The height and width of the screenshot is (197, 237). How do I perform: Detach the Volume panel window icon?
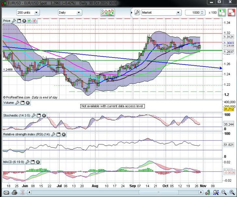pyautogui.click(x=22, y=103)
